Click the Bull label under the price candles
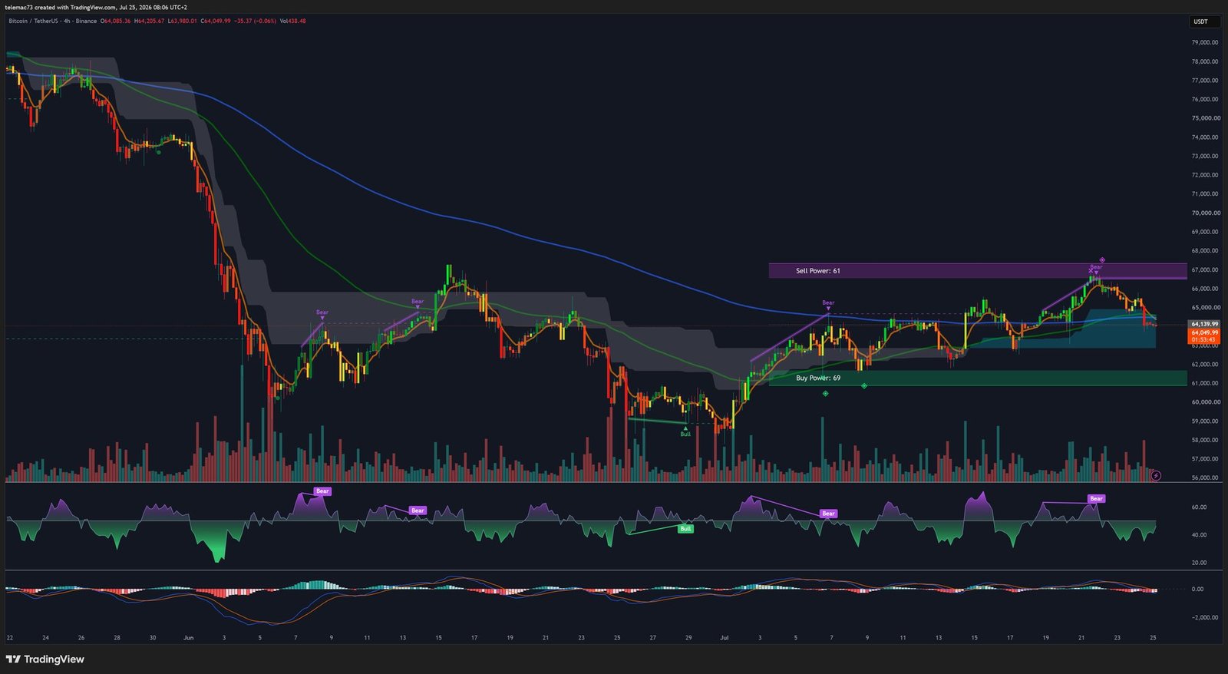 click(685, 434)
